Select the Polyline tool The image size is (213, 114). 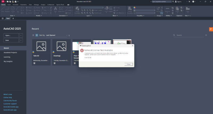(7, 10)
